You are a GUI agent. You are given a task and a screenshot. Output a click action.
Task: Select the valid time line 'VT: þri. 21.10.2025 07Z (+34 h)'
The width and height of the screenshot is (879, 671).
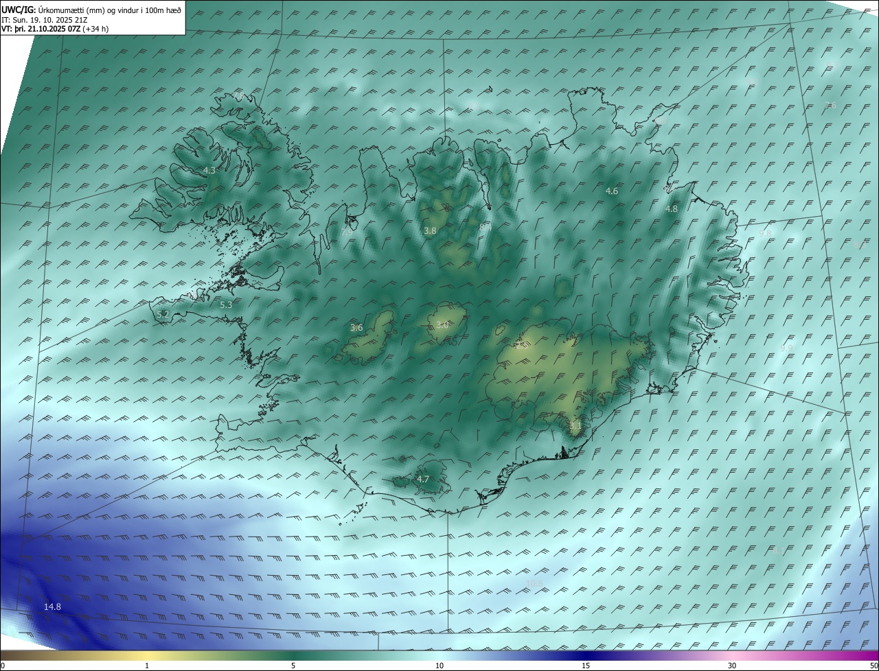pyautogui.click(x=55, y=29)
